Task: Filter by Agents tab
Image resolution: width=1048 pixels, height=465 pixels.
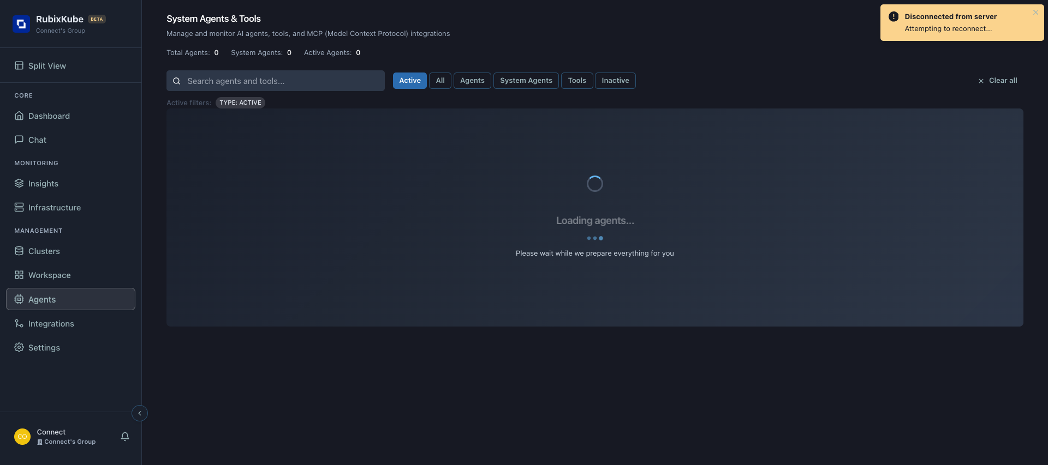Action: [472, 81]
